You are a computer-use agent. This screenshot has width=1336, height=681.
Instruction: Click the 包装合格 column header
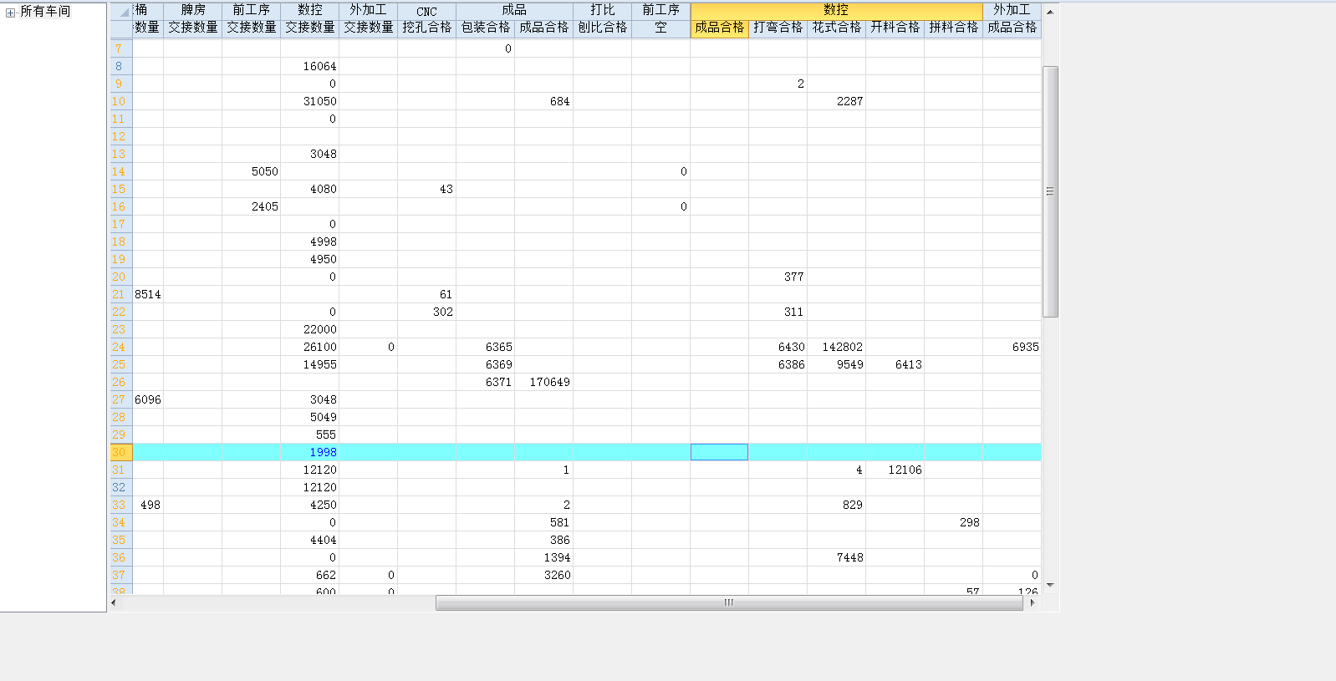click(x=485, y=28)
